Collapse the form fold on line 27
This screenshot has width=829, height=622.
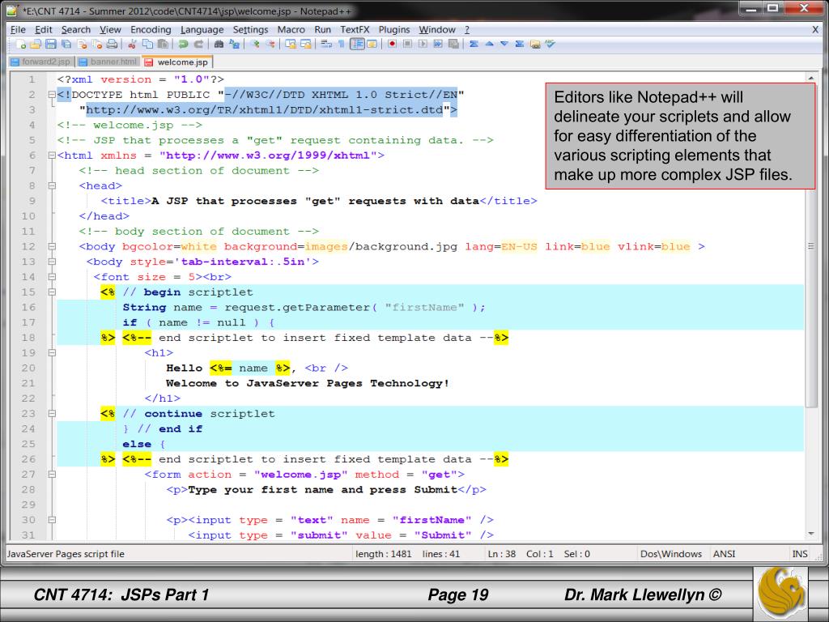pos(52,475)
